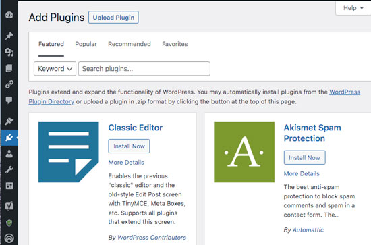Click the 'Enables the previous' description text

coord(147,199)
